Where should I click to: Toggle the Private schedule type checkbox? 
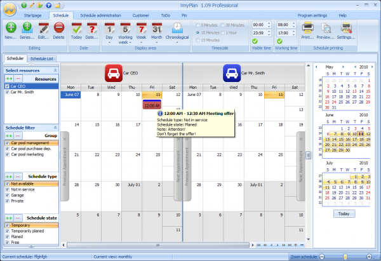pyautogui.click(x=7, y=201)
